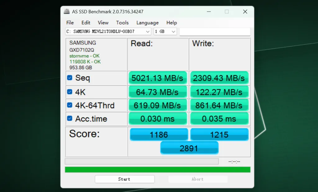
Task: Disable the 4K-64Thrd test checkbox
Action: pos(70,105)
